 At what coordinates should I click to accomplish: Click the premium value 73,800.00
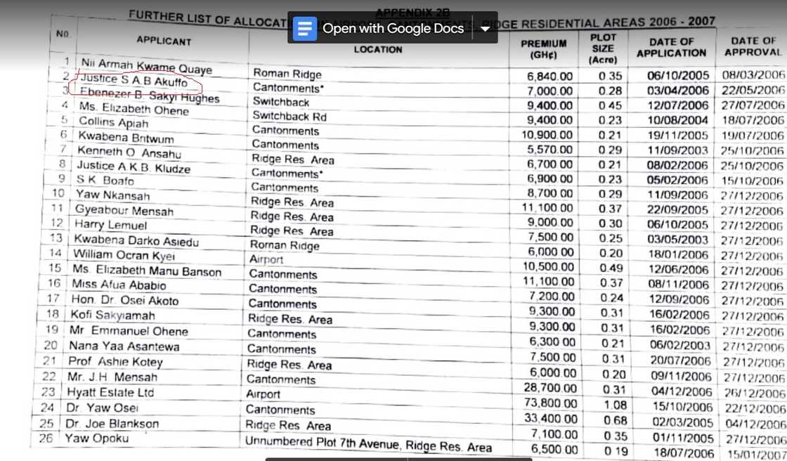[552, 404]
